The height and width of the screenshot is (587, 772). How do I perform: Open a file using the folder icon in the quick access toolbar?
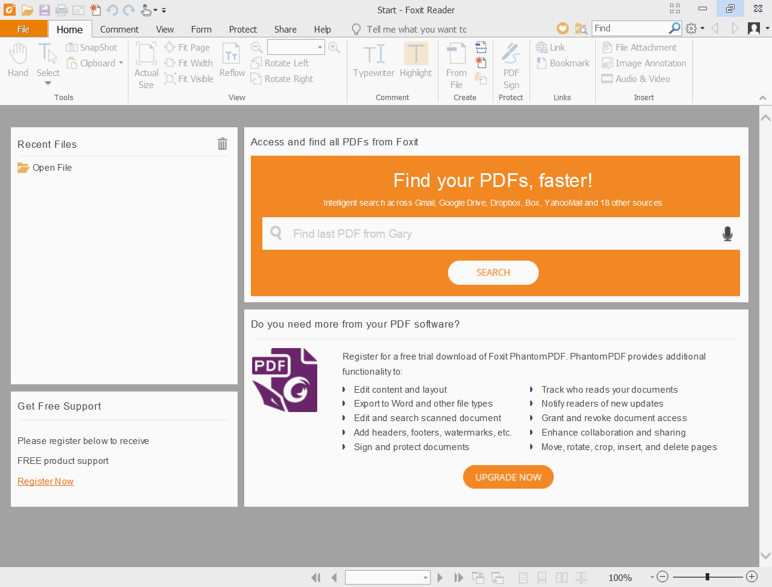tap(27, 10)
